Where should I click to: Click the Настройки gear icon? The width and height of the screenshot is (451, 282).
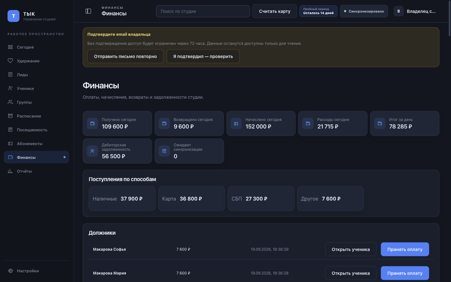[x=10, y=271]
